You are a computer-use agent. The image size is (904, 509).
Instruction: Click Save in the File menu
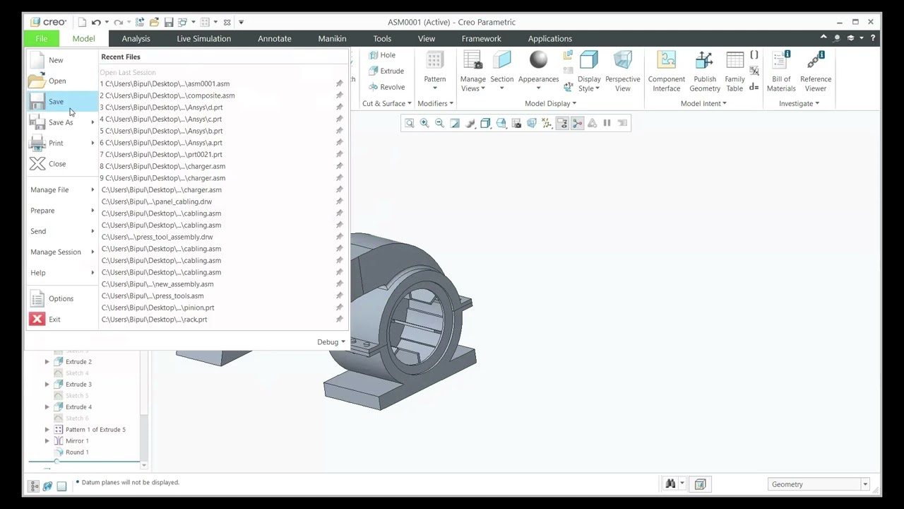tap(62, 102)
